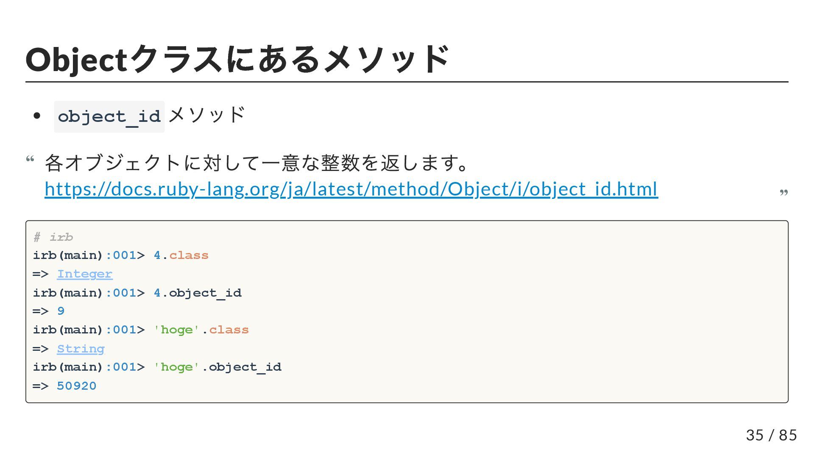
Task: Click the '=> 9' result line
Action: (x=48, y=311)
